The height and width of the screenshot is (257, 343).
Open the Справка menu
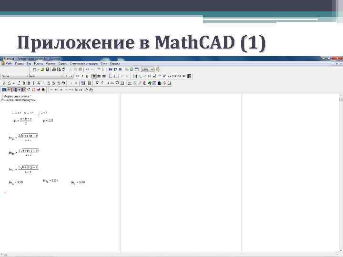115,64
